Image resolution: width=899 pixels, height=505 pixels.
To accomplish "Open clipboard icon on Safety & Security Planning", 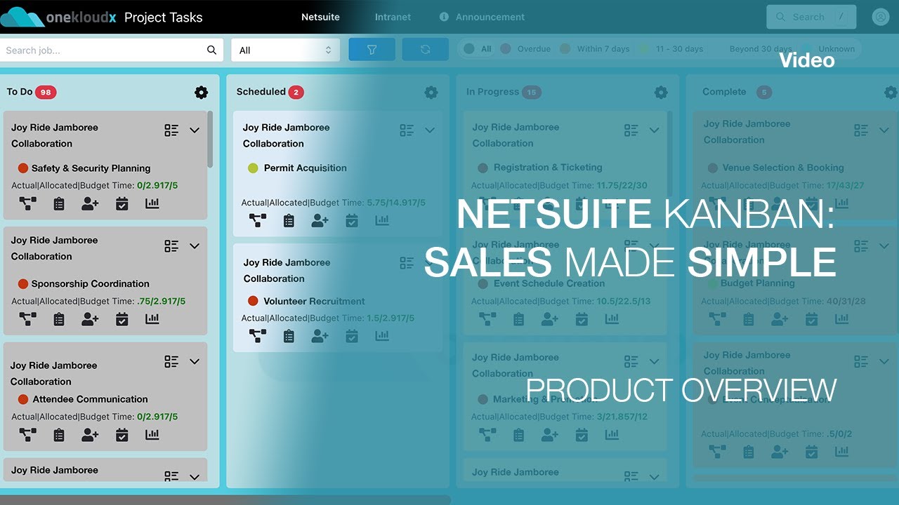I will click(59, 203).
